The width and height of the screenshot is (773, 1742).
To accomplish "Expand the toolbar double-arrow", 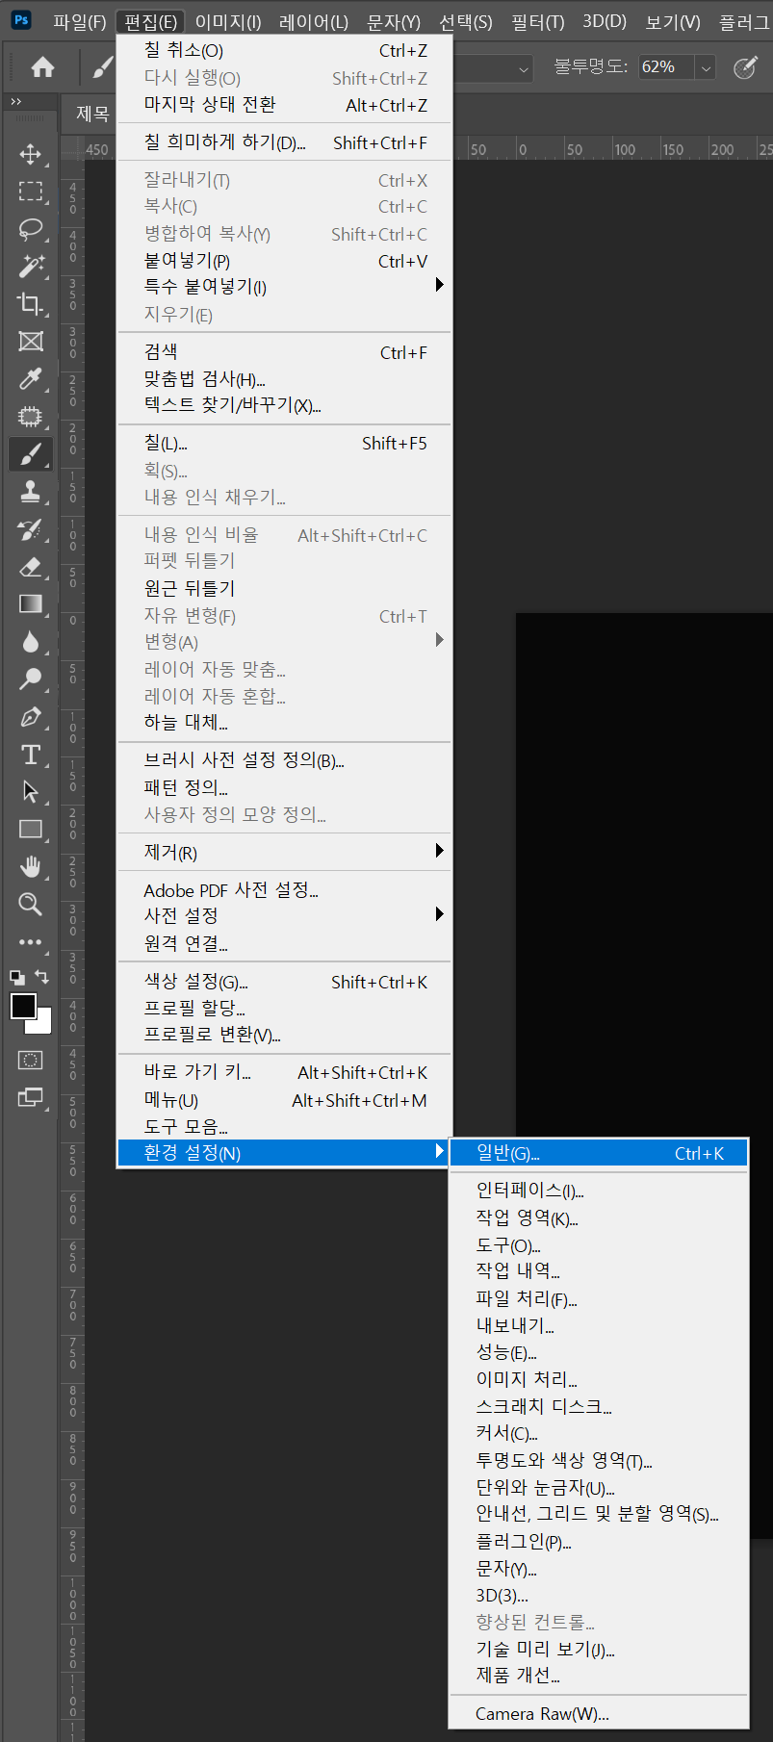I will click(x=15, y=101).
